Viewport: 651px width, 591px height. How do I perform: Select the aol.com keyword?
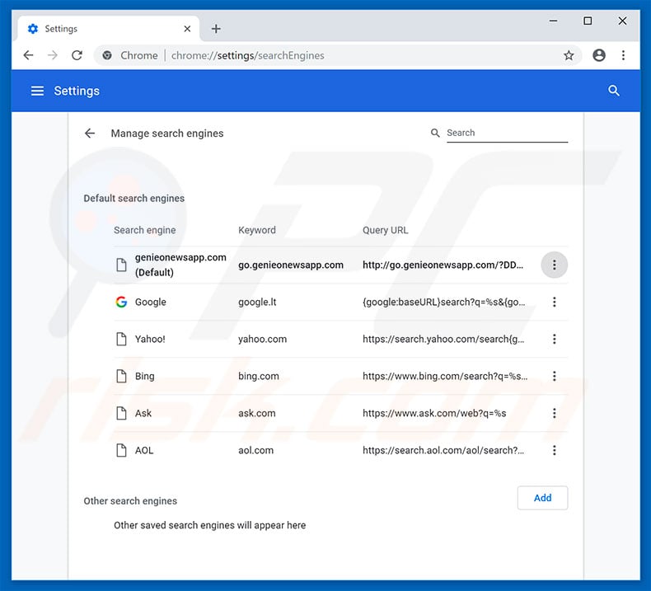click(x=255, y=450)
